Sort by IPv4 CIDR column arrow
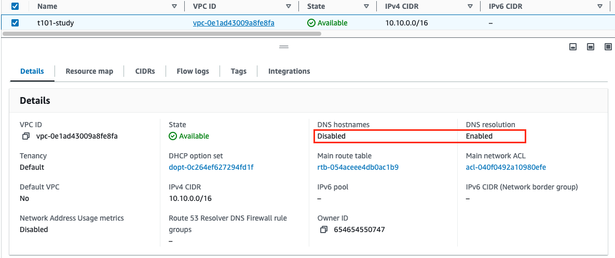 pyautogui.click(x=470, y=6)
